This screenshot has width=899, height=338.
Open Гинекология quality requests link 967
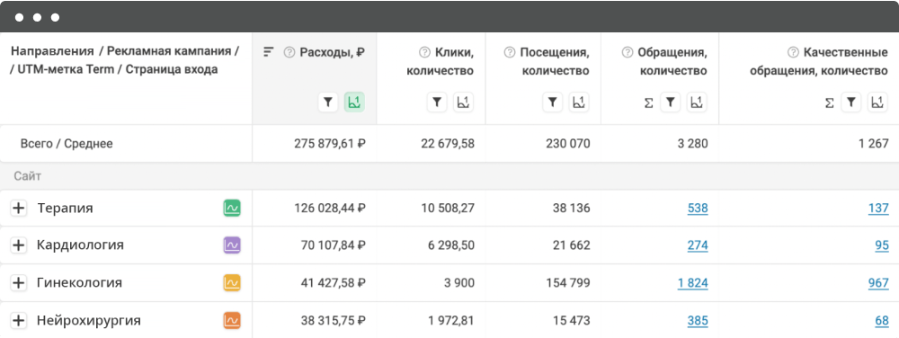point(878,282)
